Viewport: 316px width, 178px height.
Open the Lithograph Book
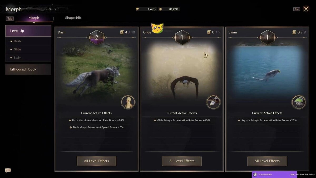pos(28,69)
